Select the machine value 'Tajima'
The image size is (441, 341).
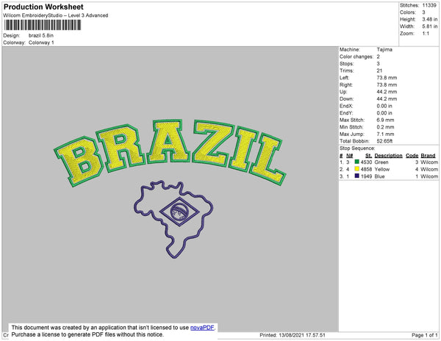[384, 49]
